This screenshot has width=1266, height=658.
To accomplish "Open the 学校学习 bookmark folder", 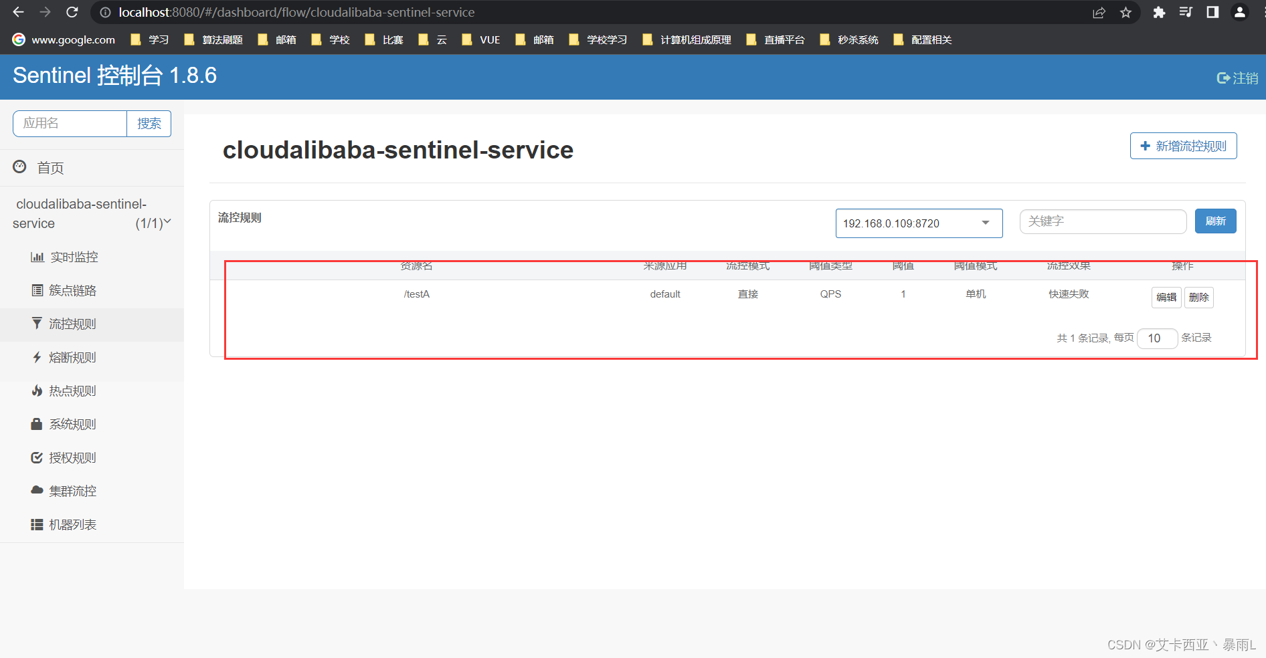I will (598, 39).
